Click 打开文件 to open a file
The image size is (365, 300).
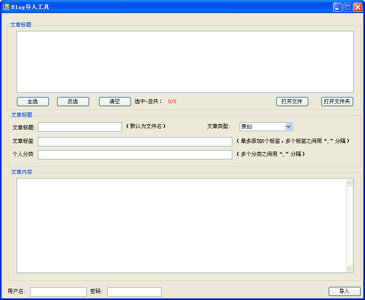click(x=292, y=101)
